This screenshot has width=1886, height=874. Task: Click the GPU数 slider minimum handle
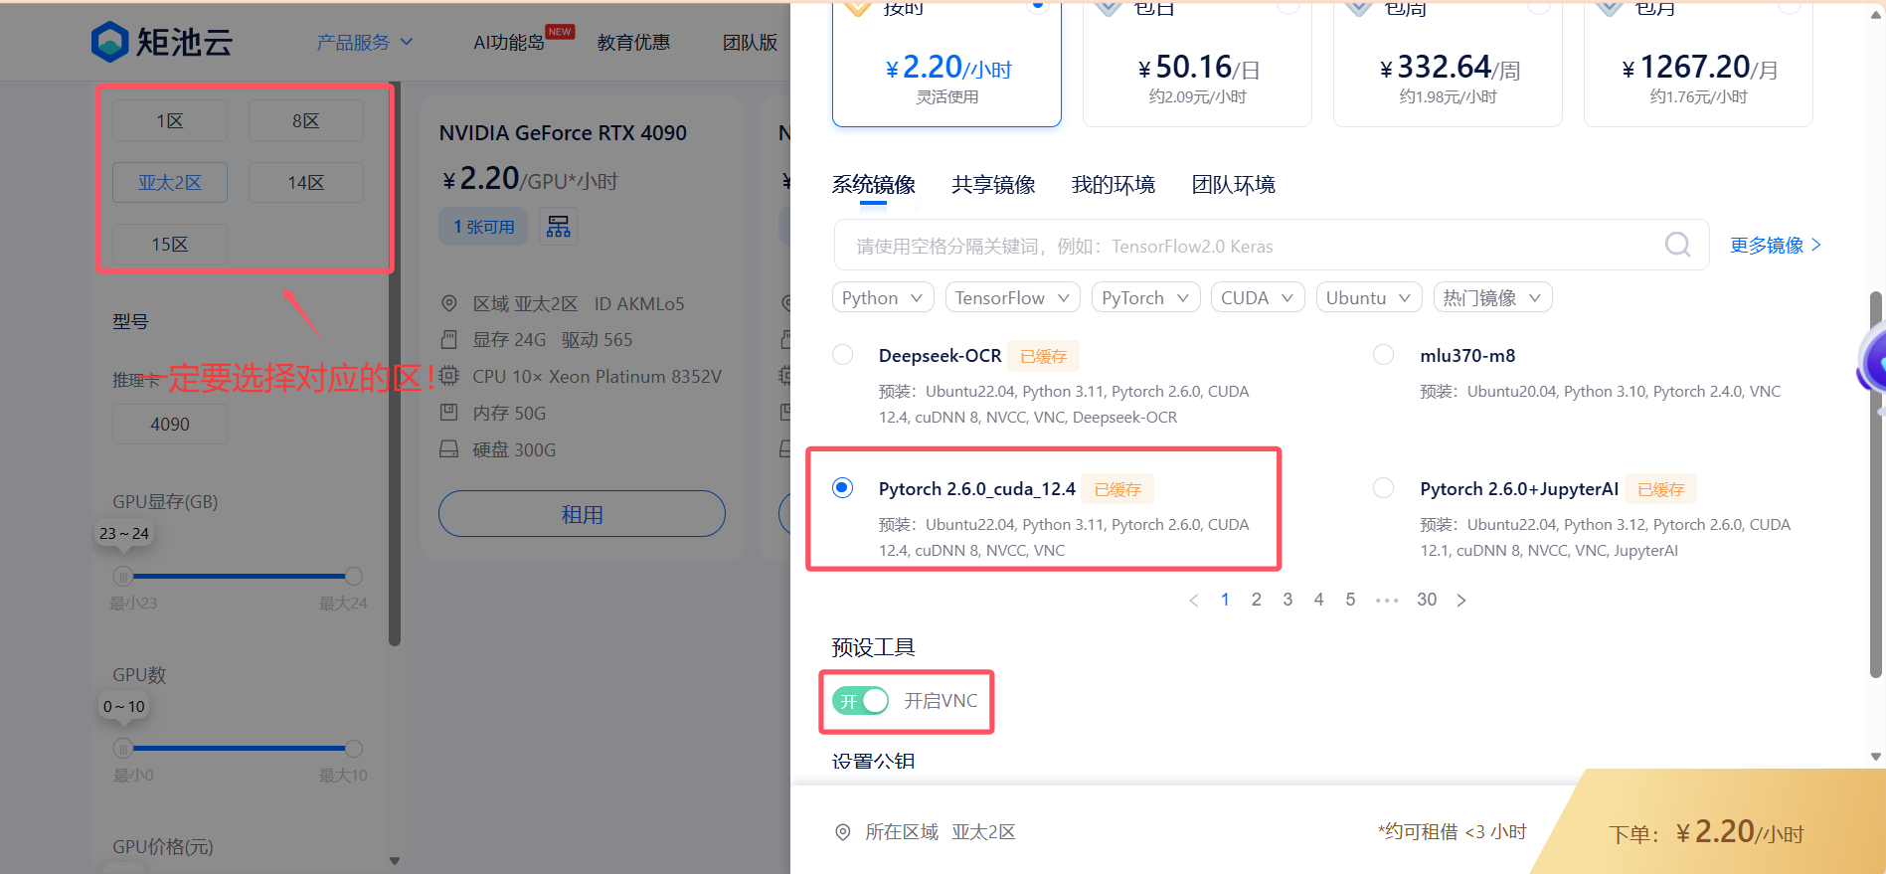tap(123, 748)
